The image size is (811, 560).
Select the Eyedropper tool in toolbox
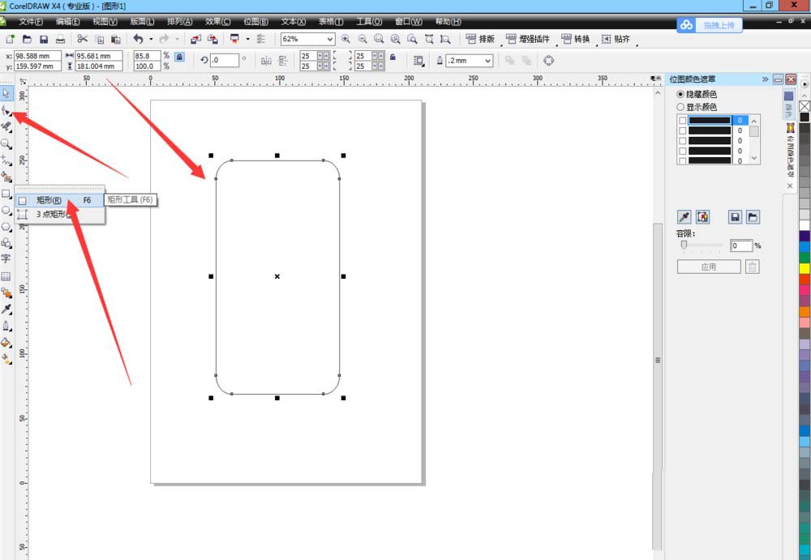tap(6, 310)
